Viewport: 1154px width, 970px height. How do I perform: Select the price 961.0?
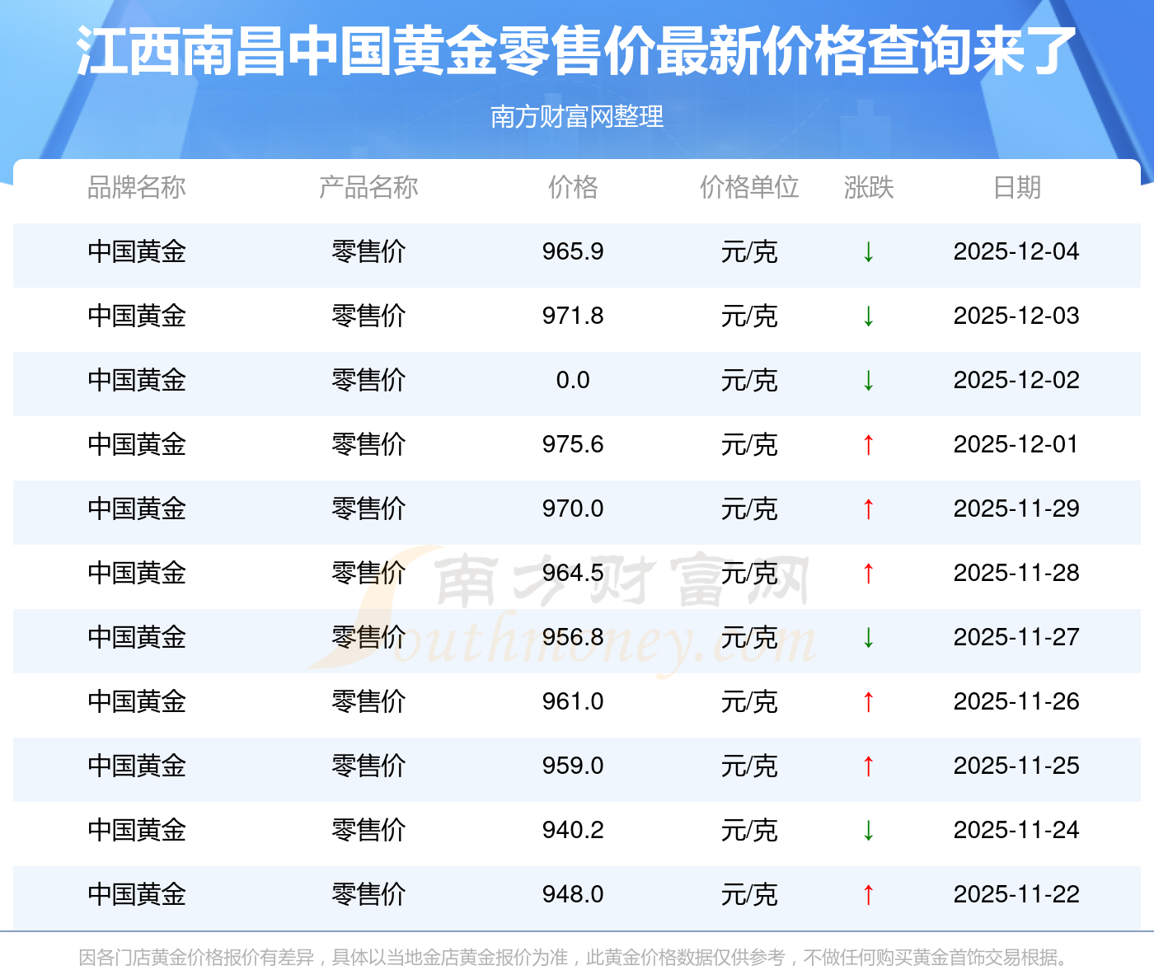point(573,701)
